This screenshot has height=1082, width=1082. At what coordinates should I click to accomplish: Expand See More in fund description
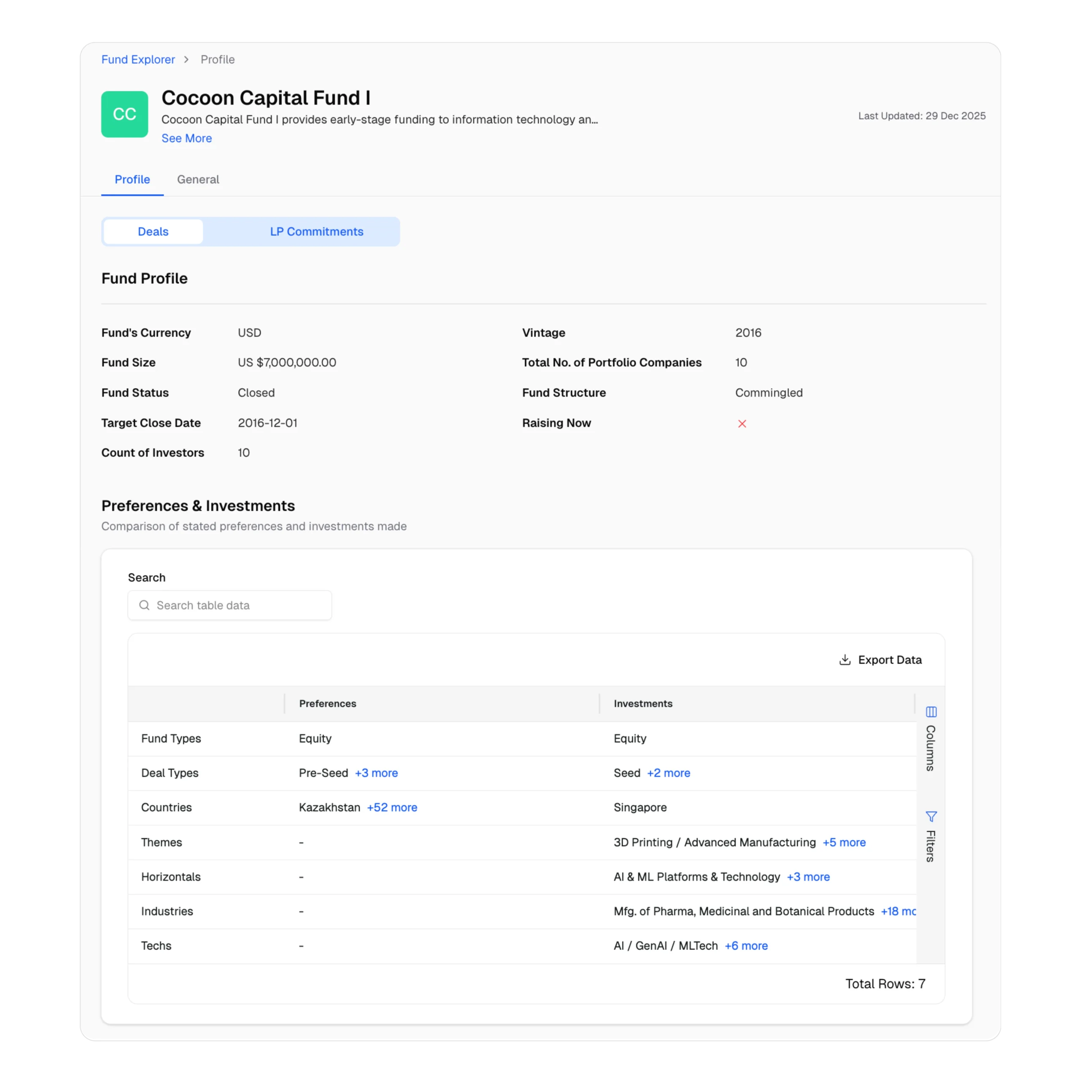coord(186,138)
